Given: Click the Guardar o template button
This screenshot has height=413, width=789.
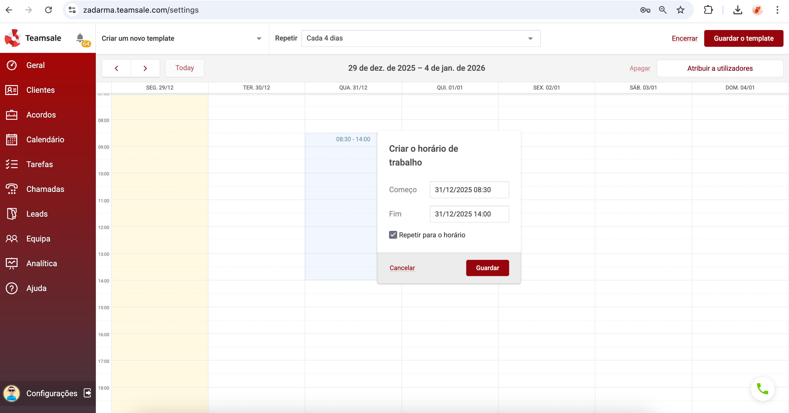Looking at the screenshot, I should [x=743, y=39].
